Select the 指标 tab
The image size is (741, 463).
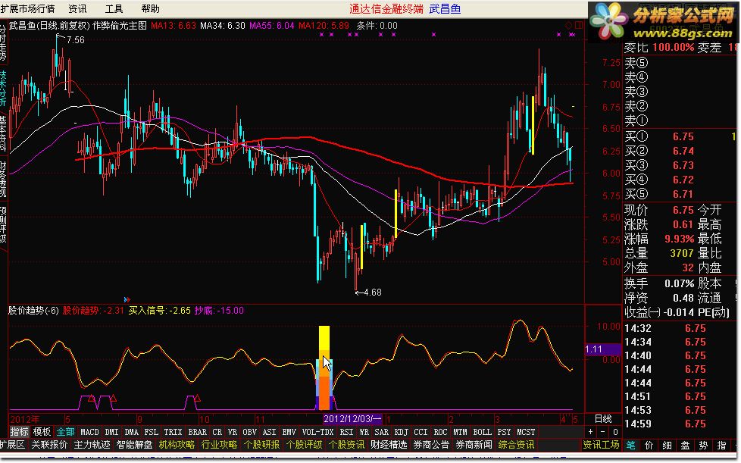coord(20,431)
